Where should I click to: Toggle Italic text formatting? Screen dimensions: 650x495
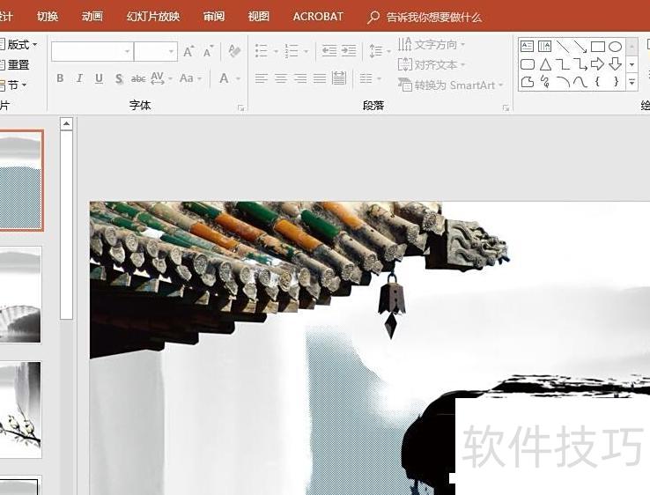79,78
